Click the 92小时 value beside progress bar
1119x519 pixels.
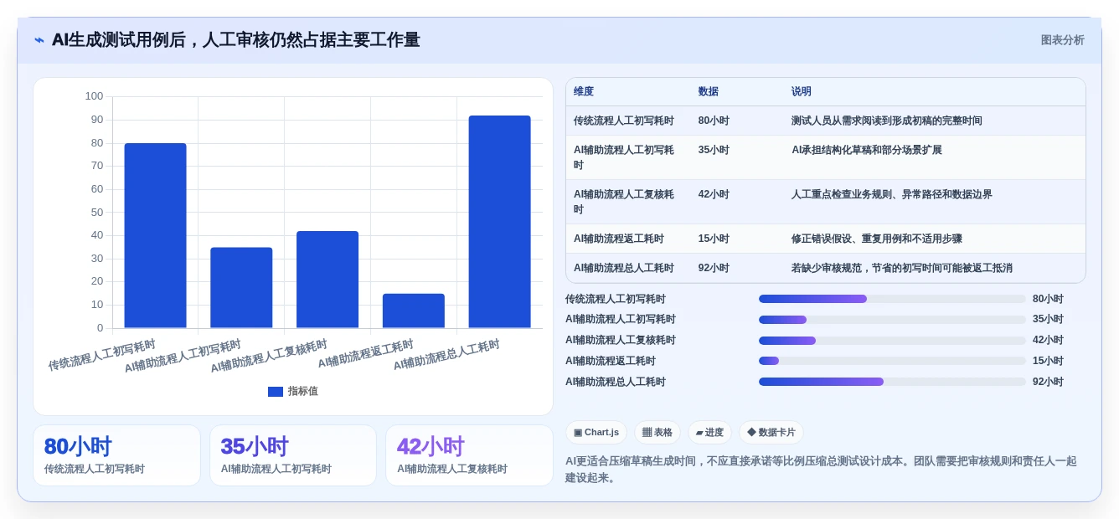[x=1048, y=382]
